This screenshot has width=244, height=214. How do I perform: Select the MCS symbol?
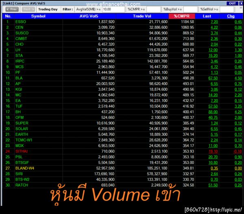(x=19, y=67)
